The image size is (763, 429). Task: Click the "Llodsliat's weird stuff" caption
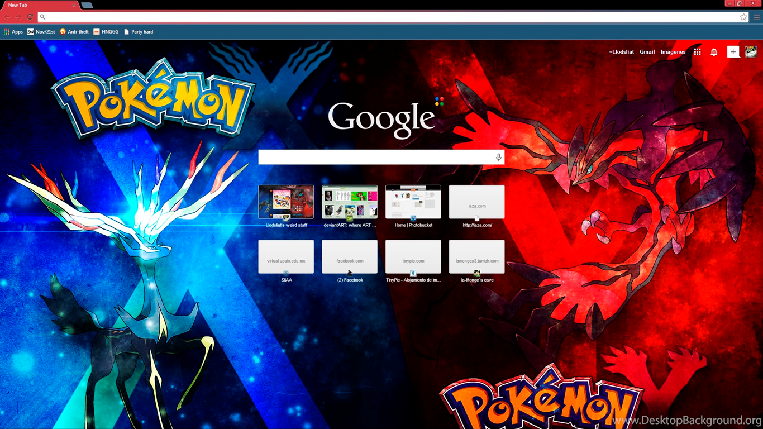[x=286, y=225]
